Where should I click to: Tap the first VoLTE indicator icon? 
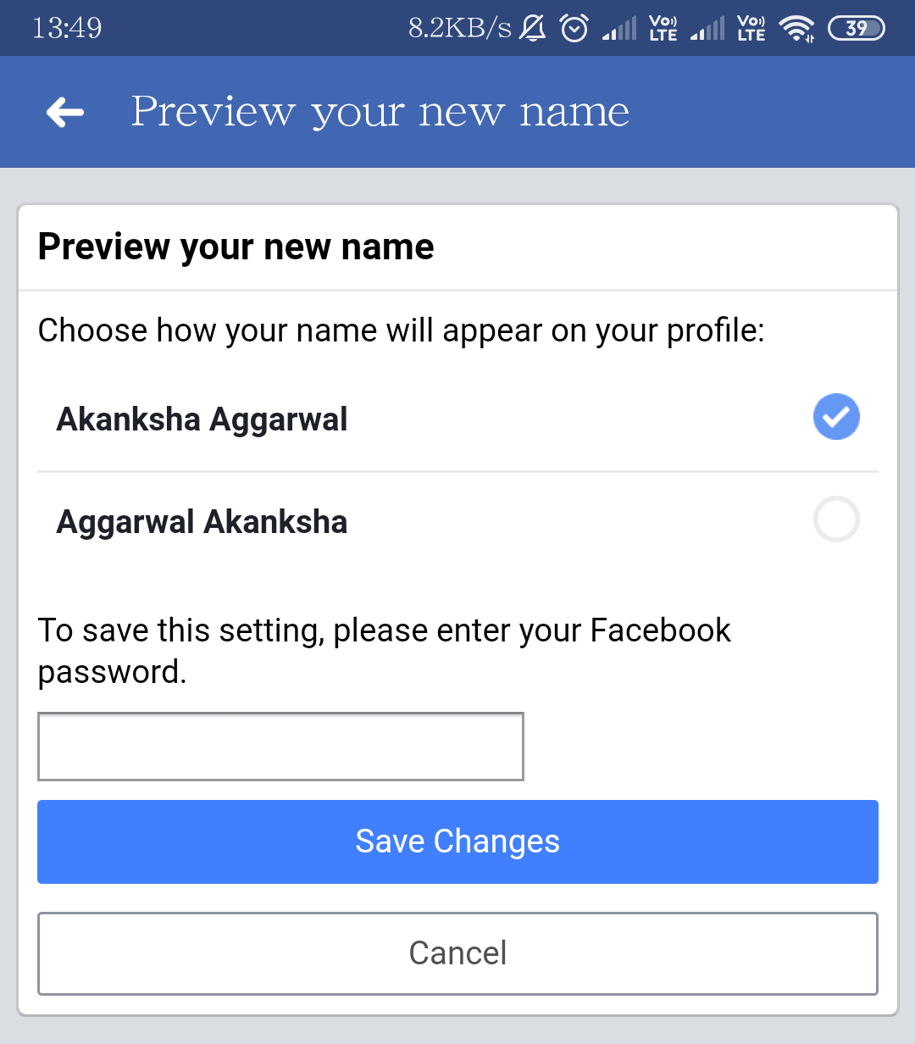tap(663, 29)
